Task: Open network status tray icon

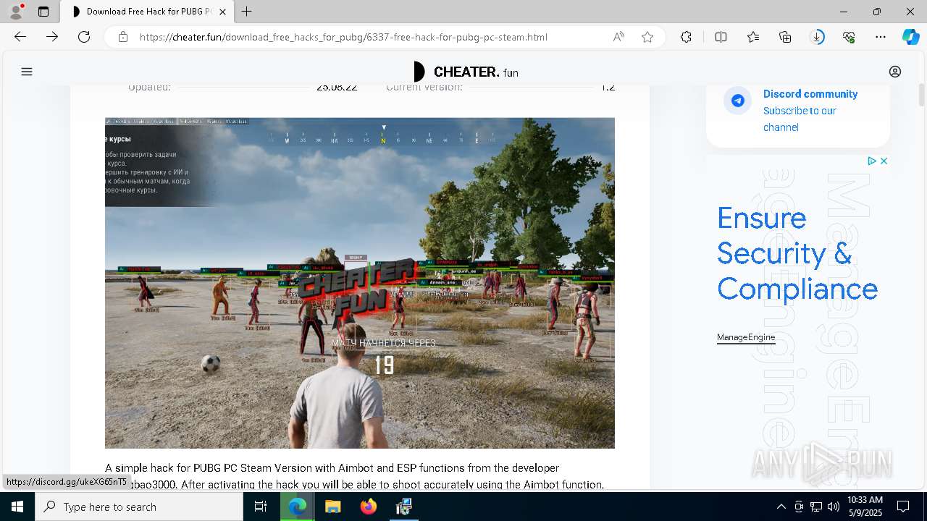Action: click(x=816, y=507)
